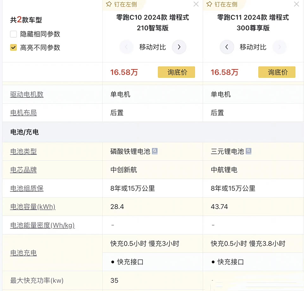Enable 隐藏相同参数 checkbox
The height and width of the screenshot is (291, 304).
[13, 34]
